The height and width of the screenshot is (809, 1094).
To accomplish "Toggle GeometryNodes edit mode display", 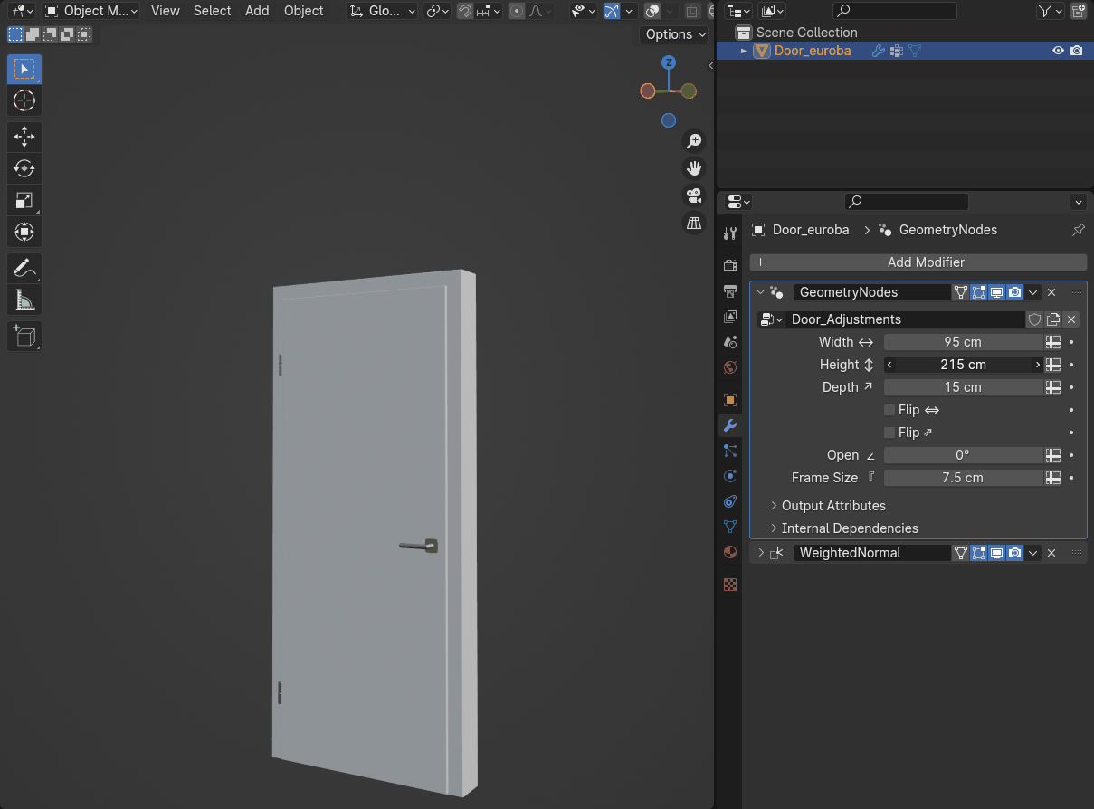I will point(979,292).
